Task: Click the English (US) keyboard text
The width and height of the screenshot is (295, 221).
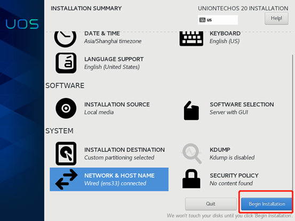Action: point(225,41)
